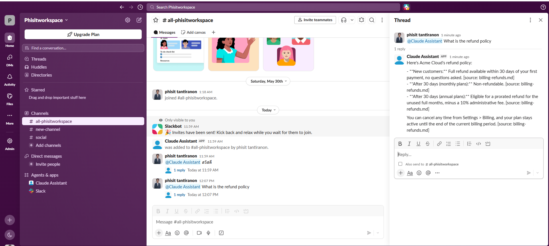This screenshot has width=549, height=246.
Task: Insert code block in thread reply toolbar
Action: [x=488, y=144]
